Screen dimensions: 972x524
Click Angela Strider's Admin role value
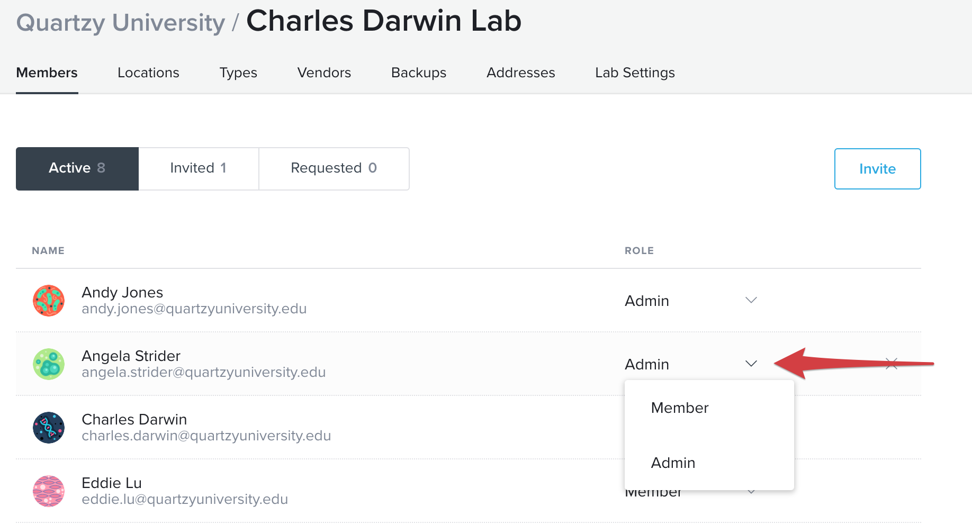click(x=647, y=364)
